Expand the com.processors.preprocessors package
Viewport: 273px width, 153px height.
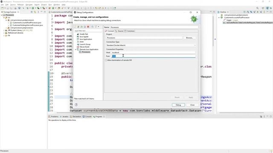point(6,28)
